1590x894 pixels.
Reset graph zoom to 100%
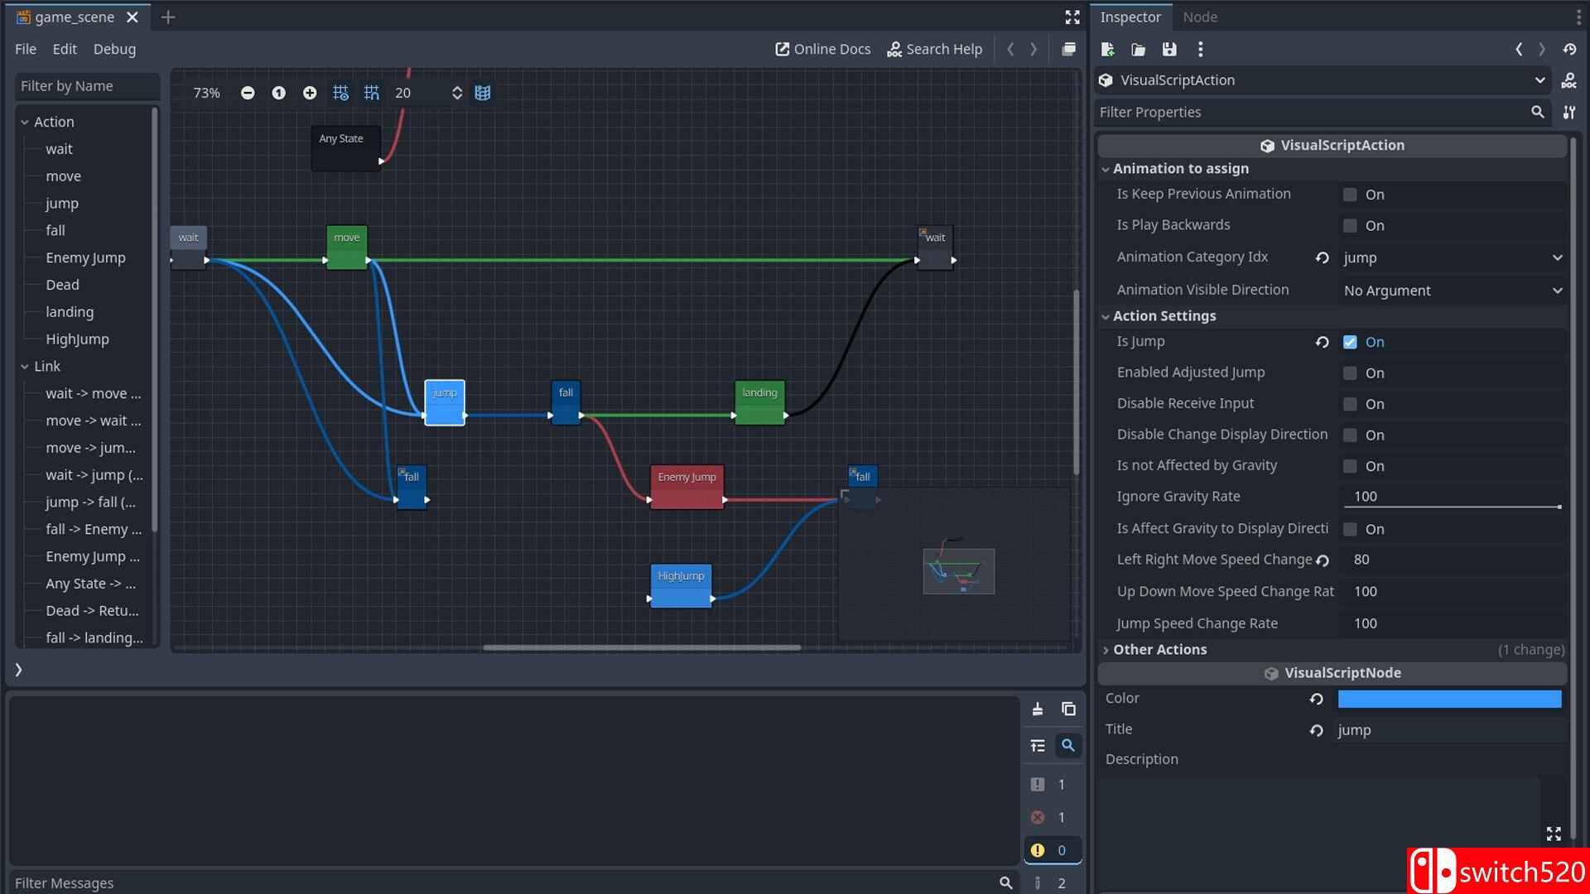coord(278,93)
